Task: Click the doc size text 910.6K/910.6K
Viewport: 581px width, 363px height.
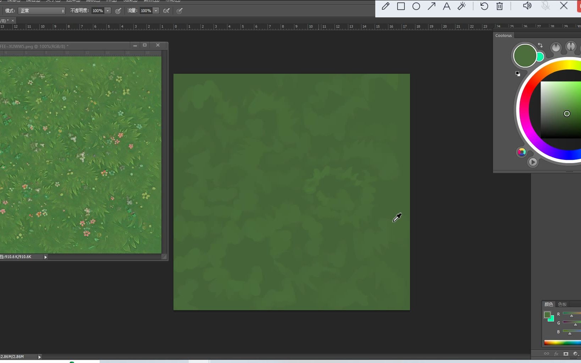Action: coord(18,257)
